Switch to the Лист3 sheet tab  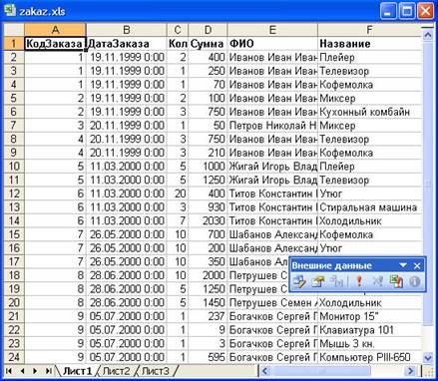coord(156,371)
